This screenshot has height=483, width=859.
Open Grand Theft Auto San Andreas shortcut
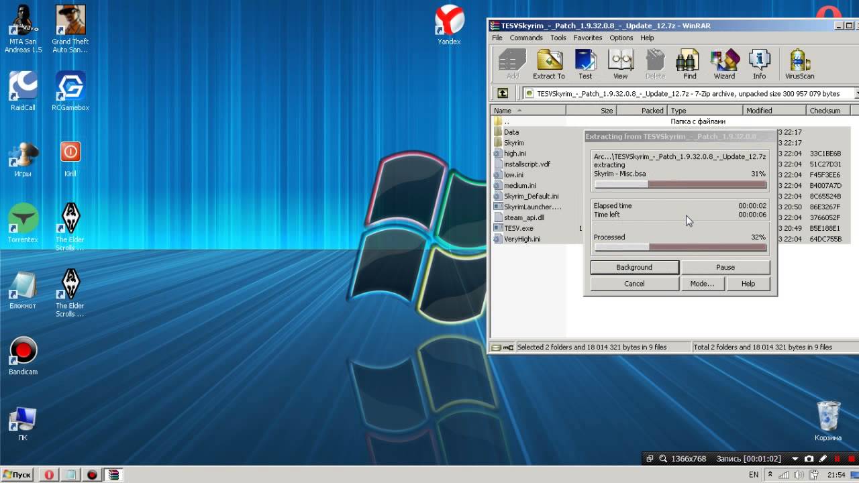(70, 29)
